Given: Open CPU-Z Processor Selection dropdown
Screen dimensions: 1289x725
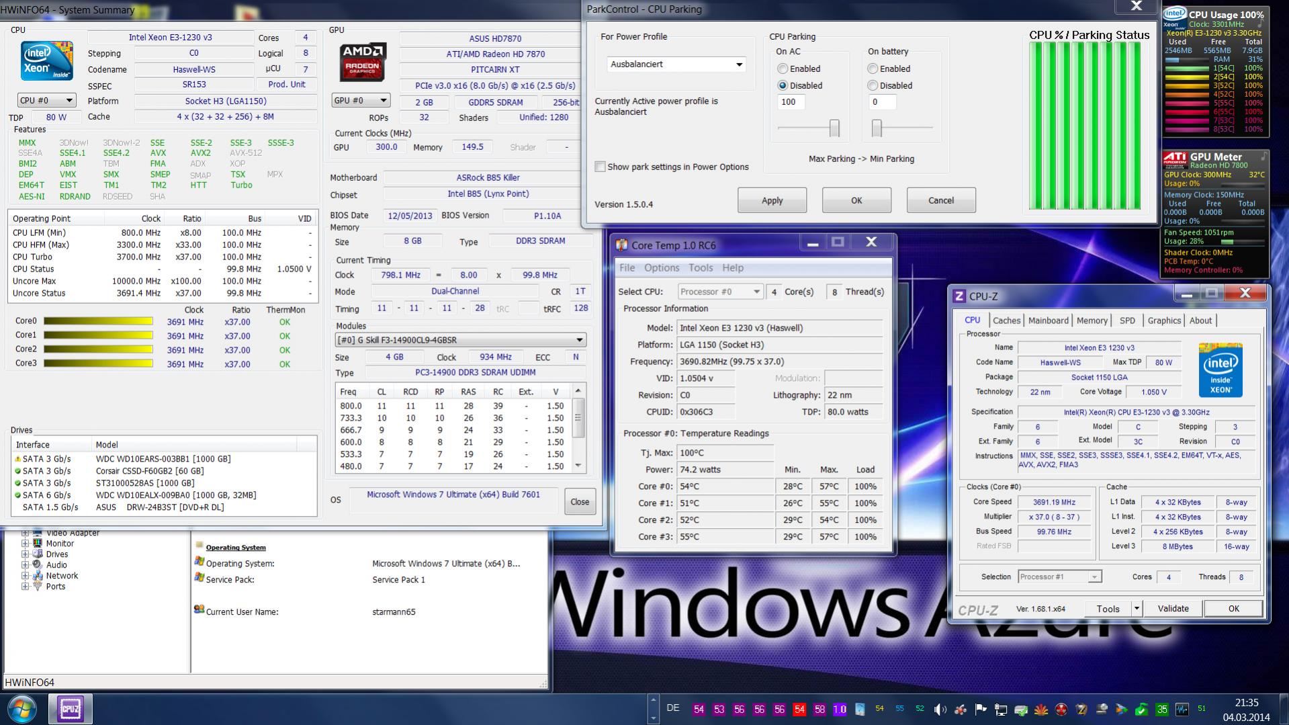Looking at the screenshot, I should click(x=1059, y=577).
